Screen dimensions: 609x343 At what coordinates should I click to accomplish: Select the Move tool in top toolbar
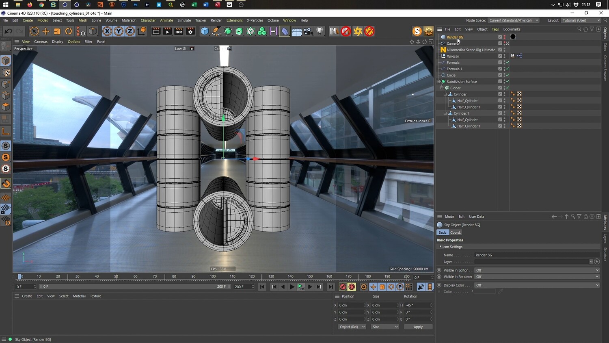coord(45,31)
